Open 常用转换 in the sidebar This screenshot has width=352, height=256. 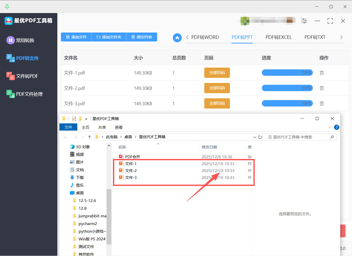[x=20, y=40]
